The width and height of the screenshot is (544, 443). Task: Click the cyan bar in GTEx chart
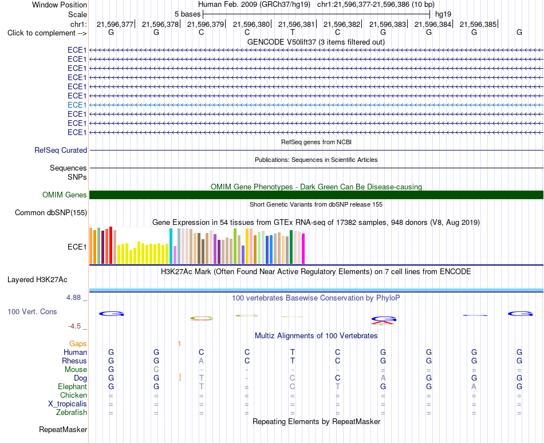coord(171,246)
